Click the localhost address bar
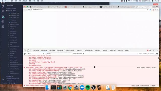This screenshot has height=91, width=161. (x=89, y=10)
